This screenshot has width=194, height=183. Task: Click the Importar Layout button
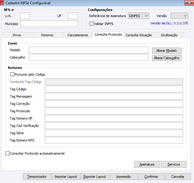tap(66, 176)
